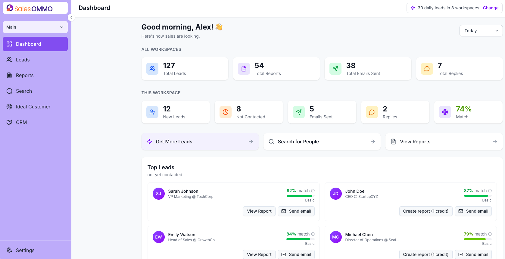Click the SalesOMMO logo
Image resolution: width=505 pixels, height=259 pixels.
[x=30, y=8]
